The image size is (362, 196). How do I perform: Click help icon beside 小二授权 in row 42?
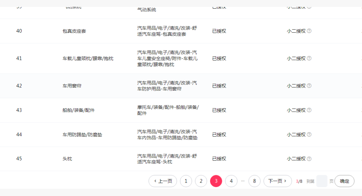pos(309,86)
